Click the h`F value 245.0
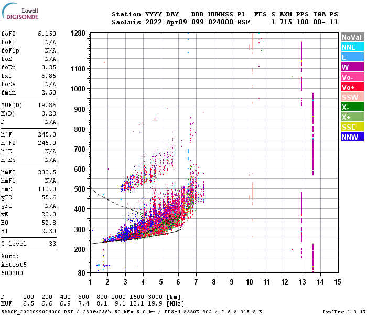This screenshot has height=315, width=367. pyautogui.click(x=47, y=135)
